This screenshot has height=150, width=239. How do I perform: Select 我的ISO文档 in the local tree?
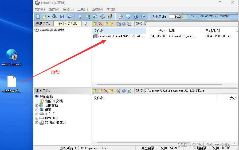coord(54,101)
